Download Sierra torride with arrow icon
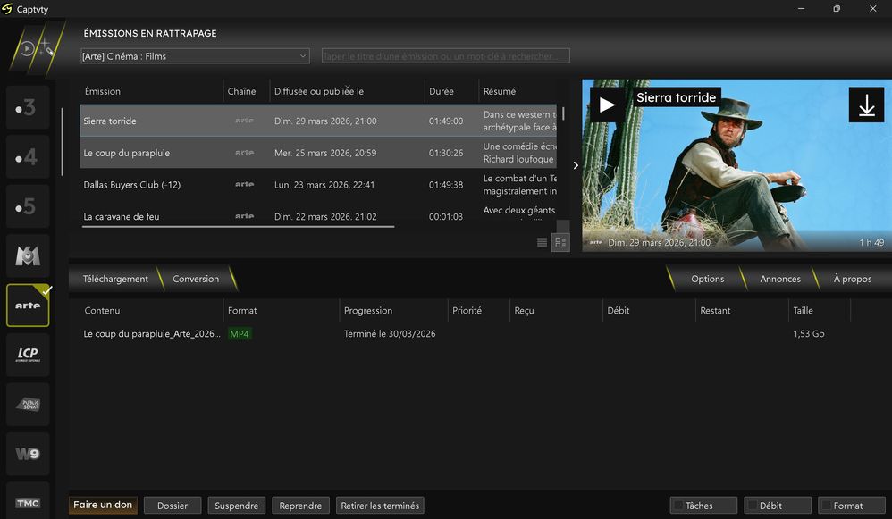 (x=866, y=105)
